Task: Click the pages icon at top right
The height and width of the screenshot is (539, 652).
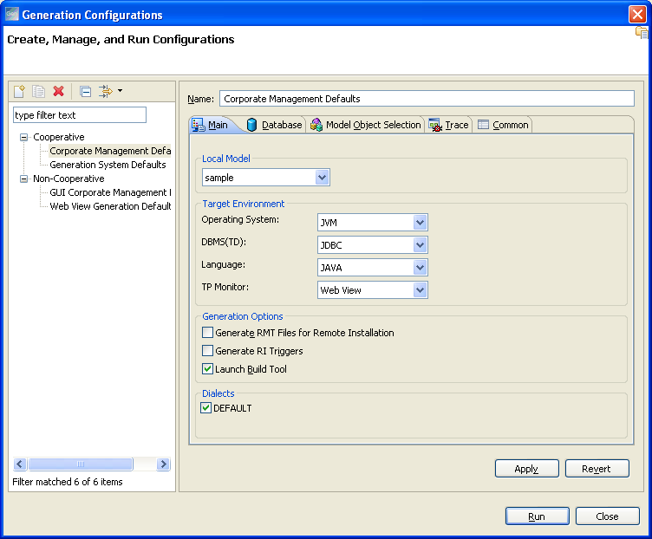Action: tap(642, 32)
